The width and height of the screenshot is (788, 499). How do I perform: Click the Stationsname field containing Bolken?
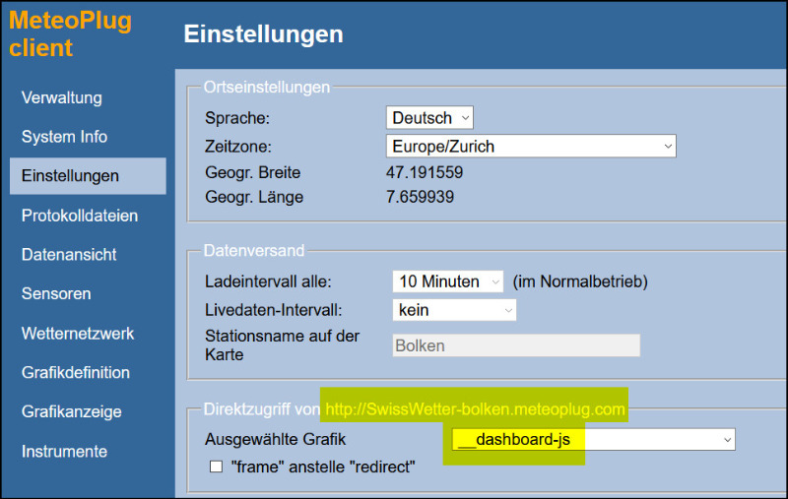click(516, 345)
